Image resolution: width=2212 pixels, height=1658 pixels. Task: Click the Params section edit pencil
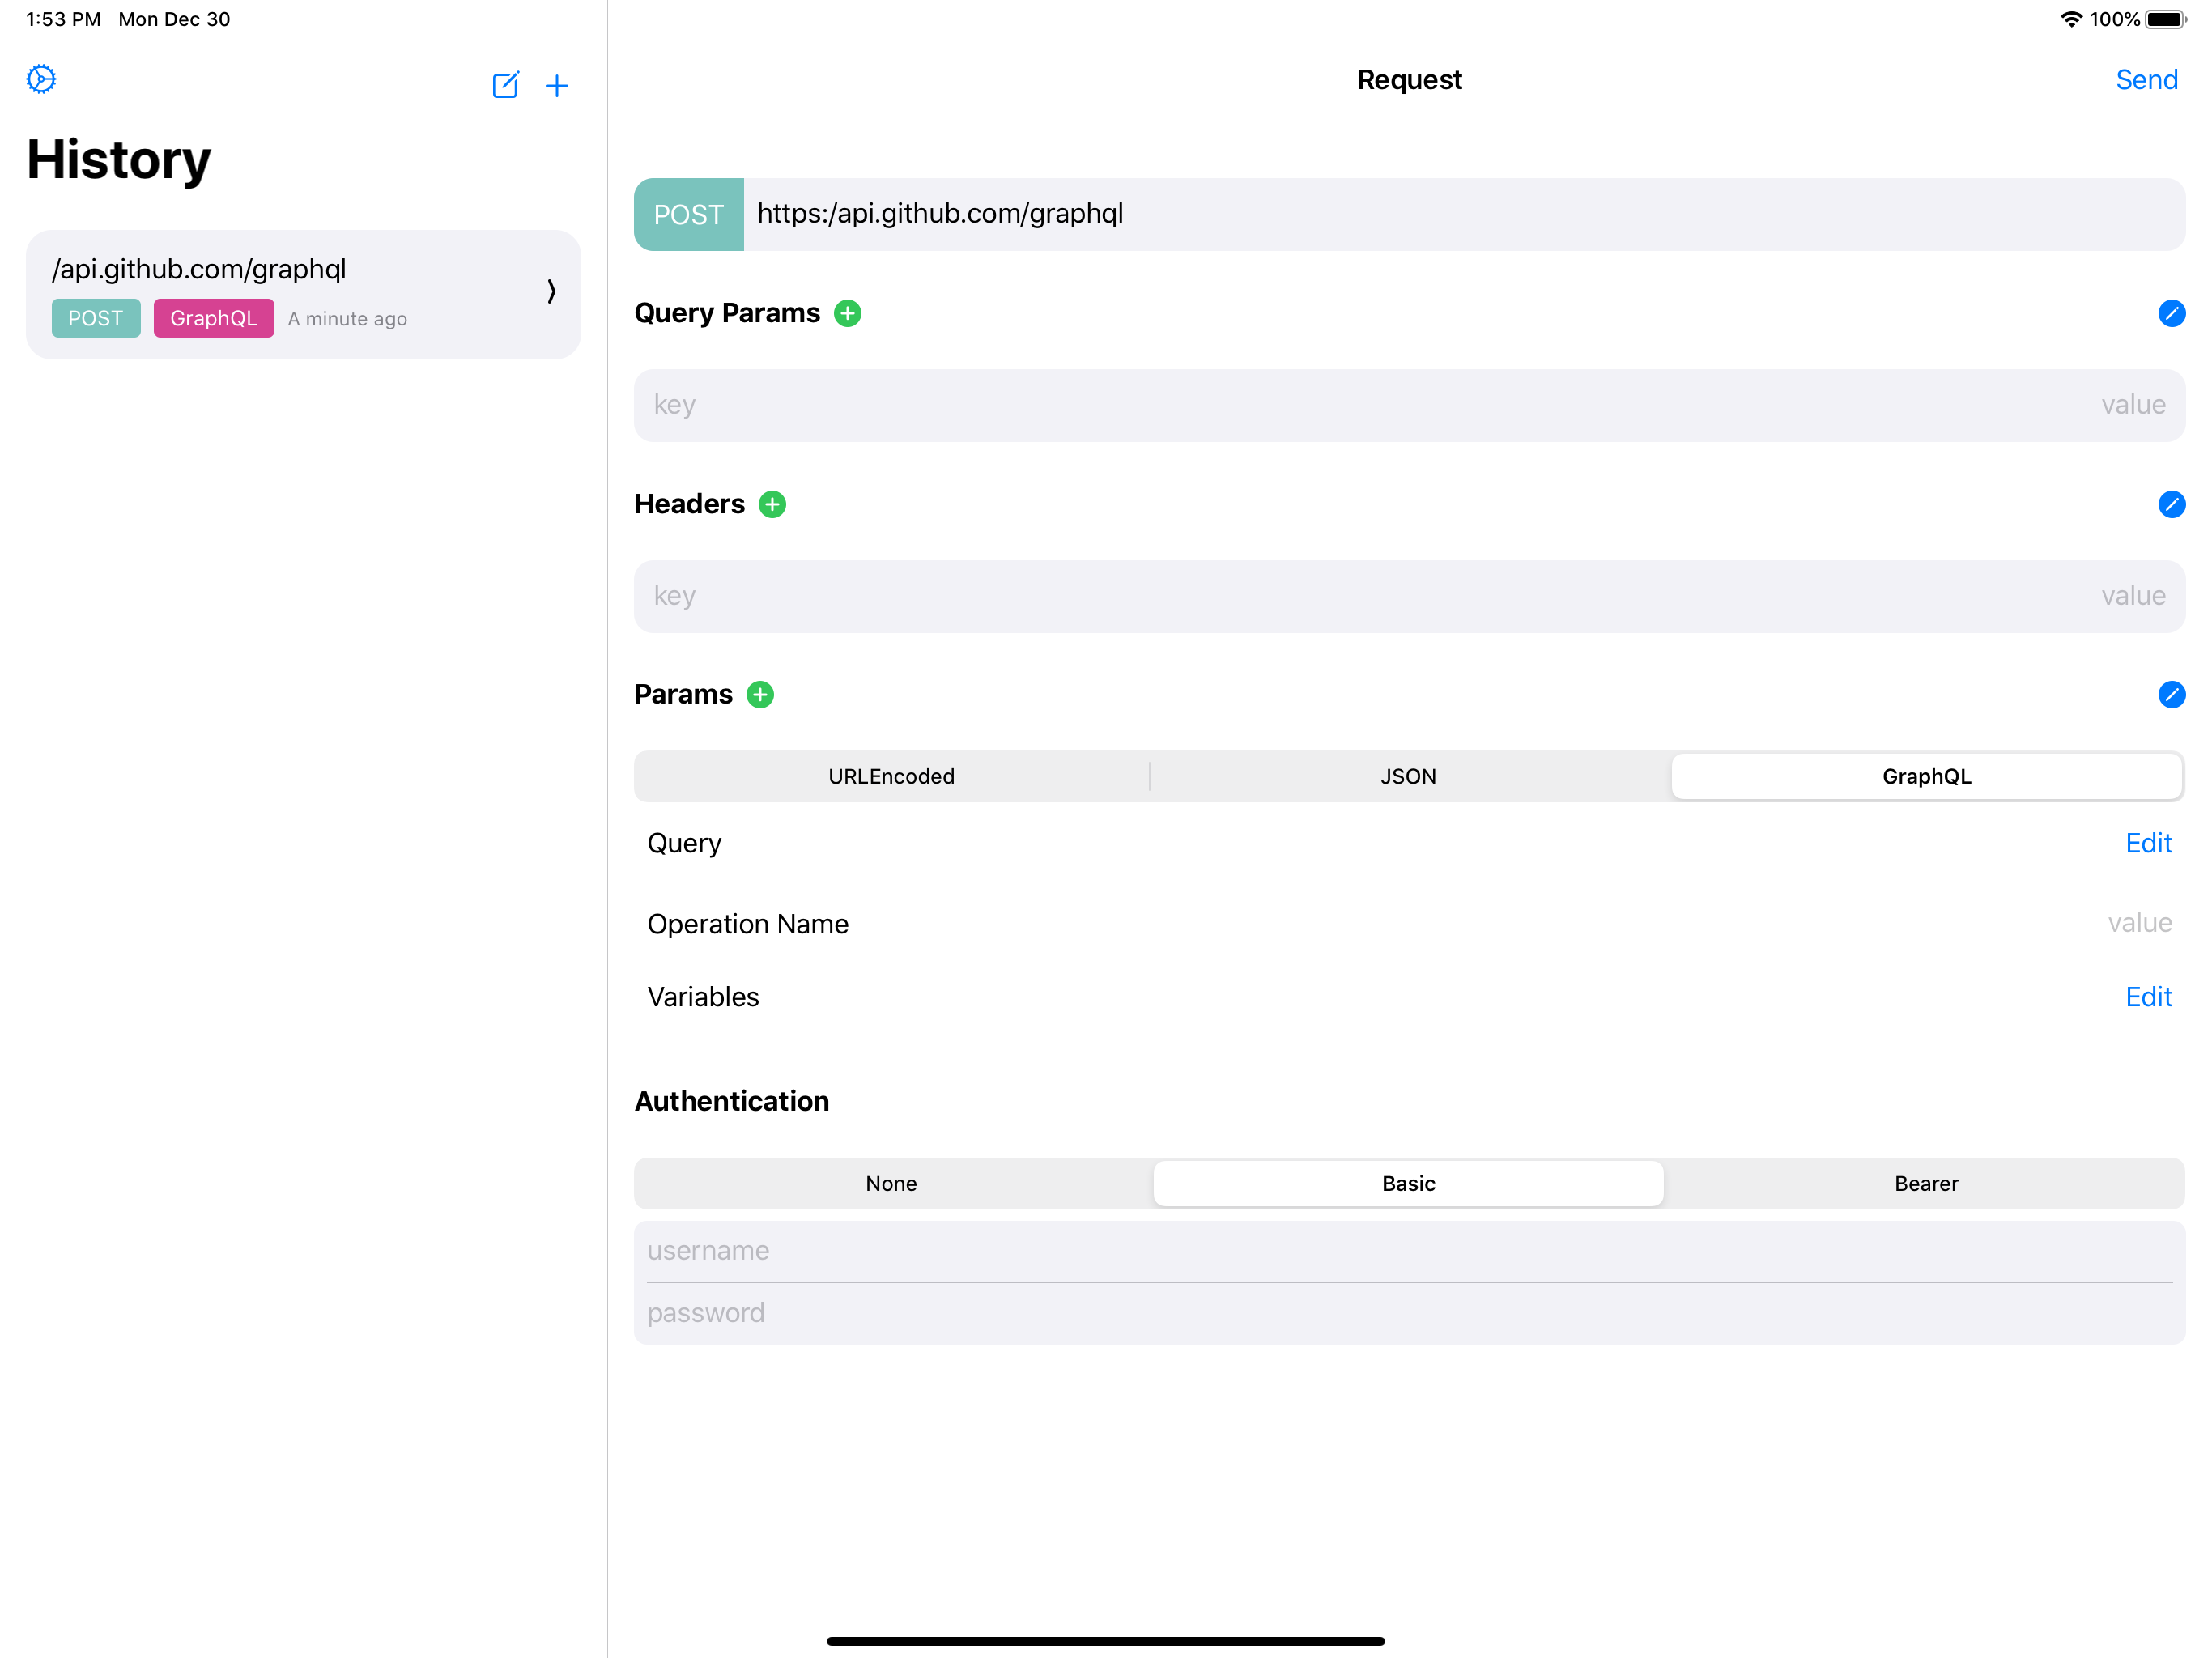tap(2171, 694)
